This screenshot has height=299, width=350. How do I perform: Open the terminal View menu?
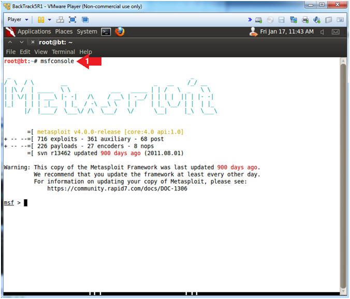point(41,52)
